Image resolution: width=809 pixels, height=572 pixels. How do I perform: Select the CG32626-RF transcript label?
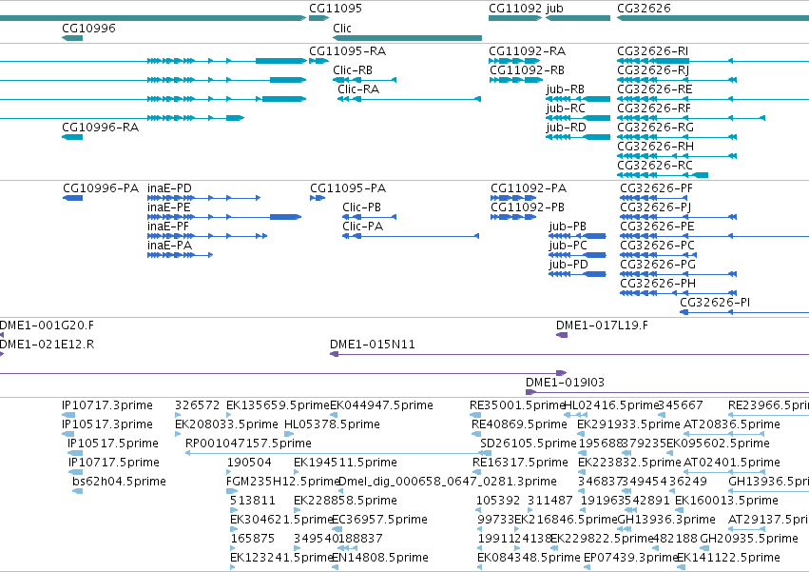[654, 108]
